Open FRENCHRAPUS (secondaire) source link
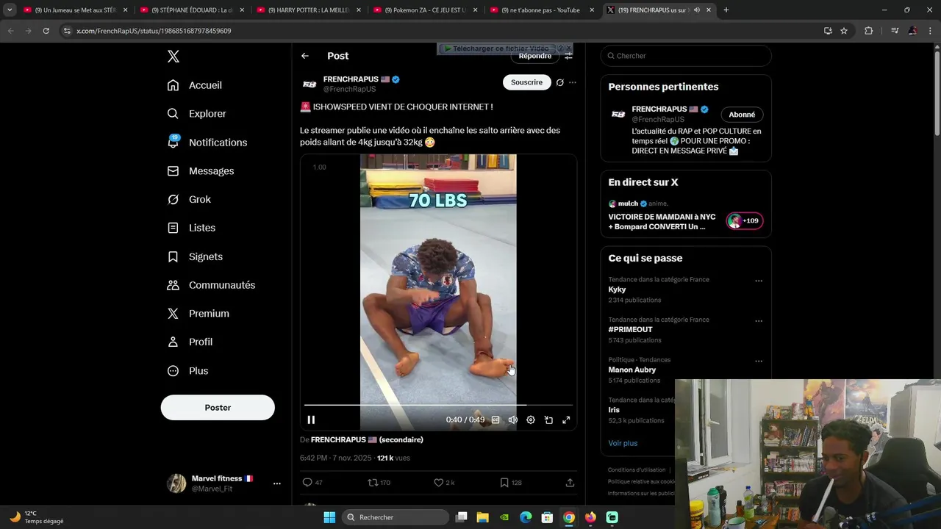This screenshot has width=941, height=529. tap(367, 439)
